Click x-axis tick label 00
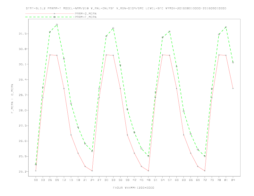The image size is (254, 196). tap(36, 180)
